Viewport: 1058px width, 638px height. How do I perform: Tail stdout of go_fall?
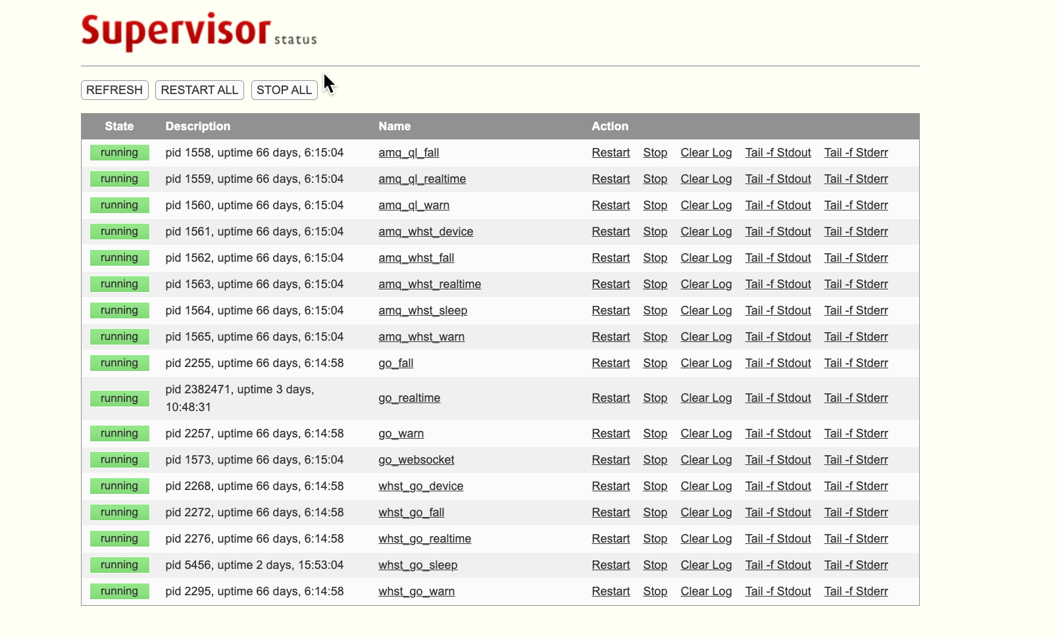coord(778,363)
